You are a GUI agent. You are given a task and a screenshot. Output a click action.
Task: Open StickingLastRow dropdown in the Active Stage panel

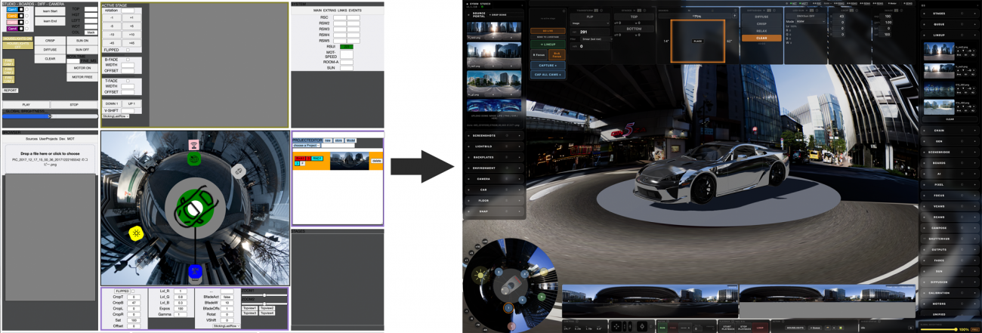(x=116, y=116)
